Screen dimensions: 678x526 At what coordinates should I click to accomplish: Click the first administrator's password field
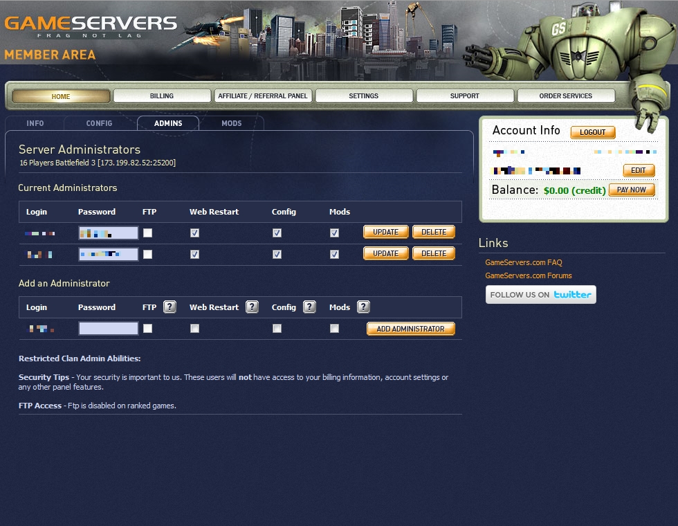pyautogui.click(x=109, y=233)
